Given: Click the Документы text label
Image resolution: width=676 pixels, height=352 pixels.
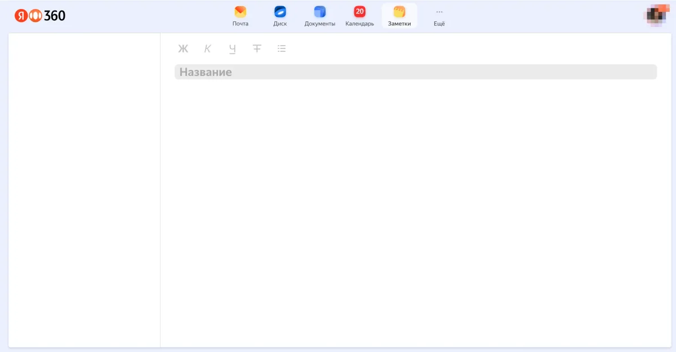Looking at the screenshot, I should tap(320, 24).
